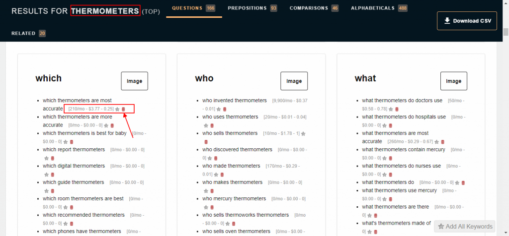Click the Download CSV button
The width and height of the screenshot is (509, 236).
pos(466,21)
